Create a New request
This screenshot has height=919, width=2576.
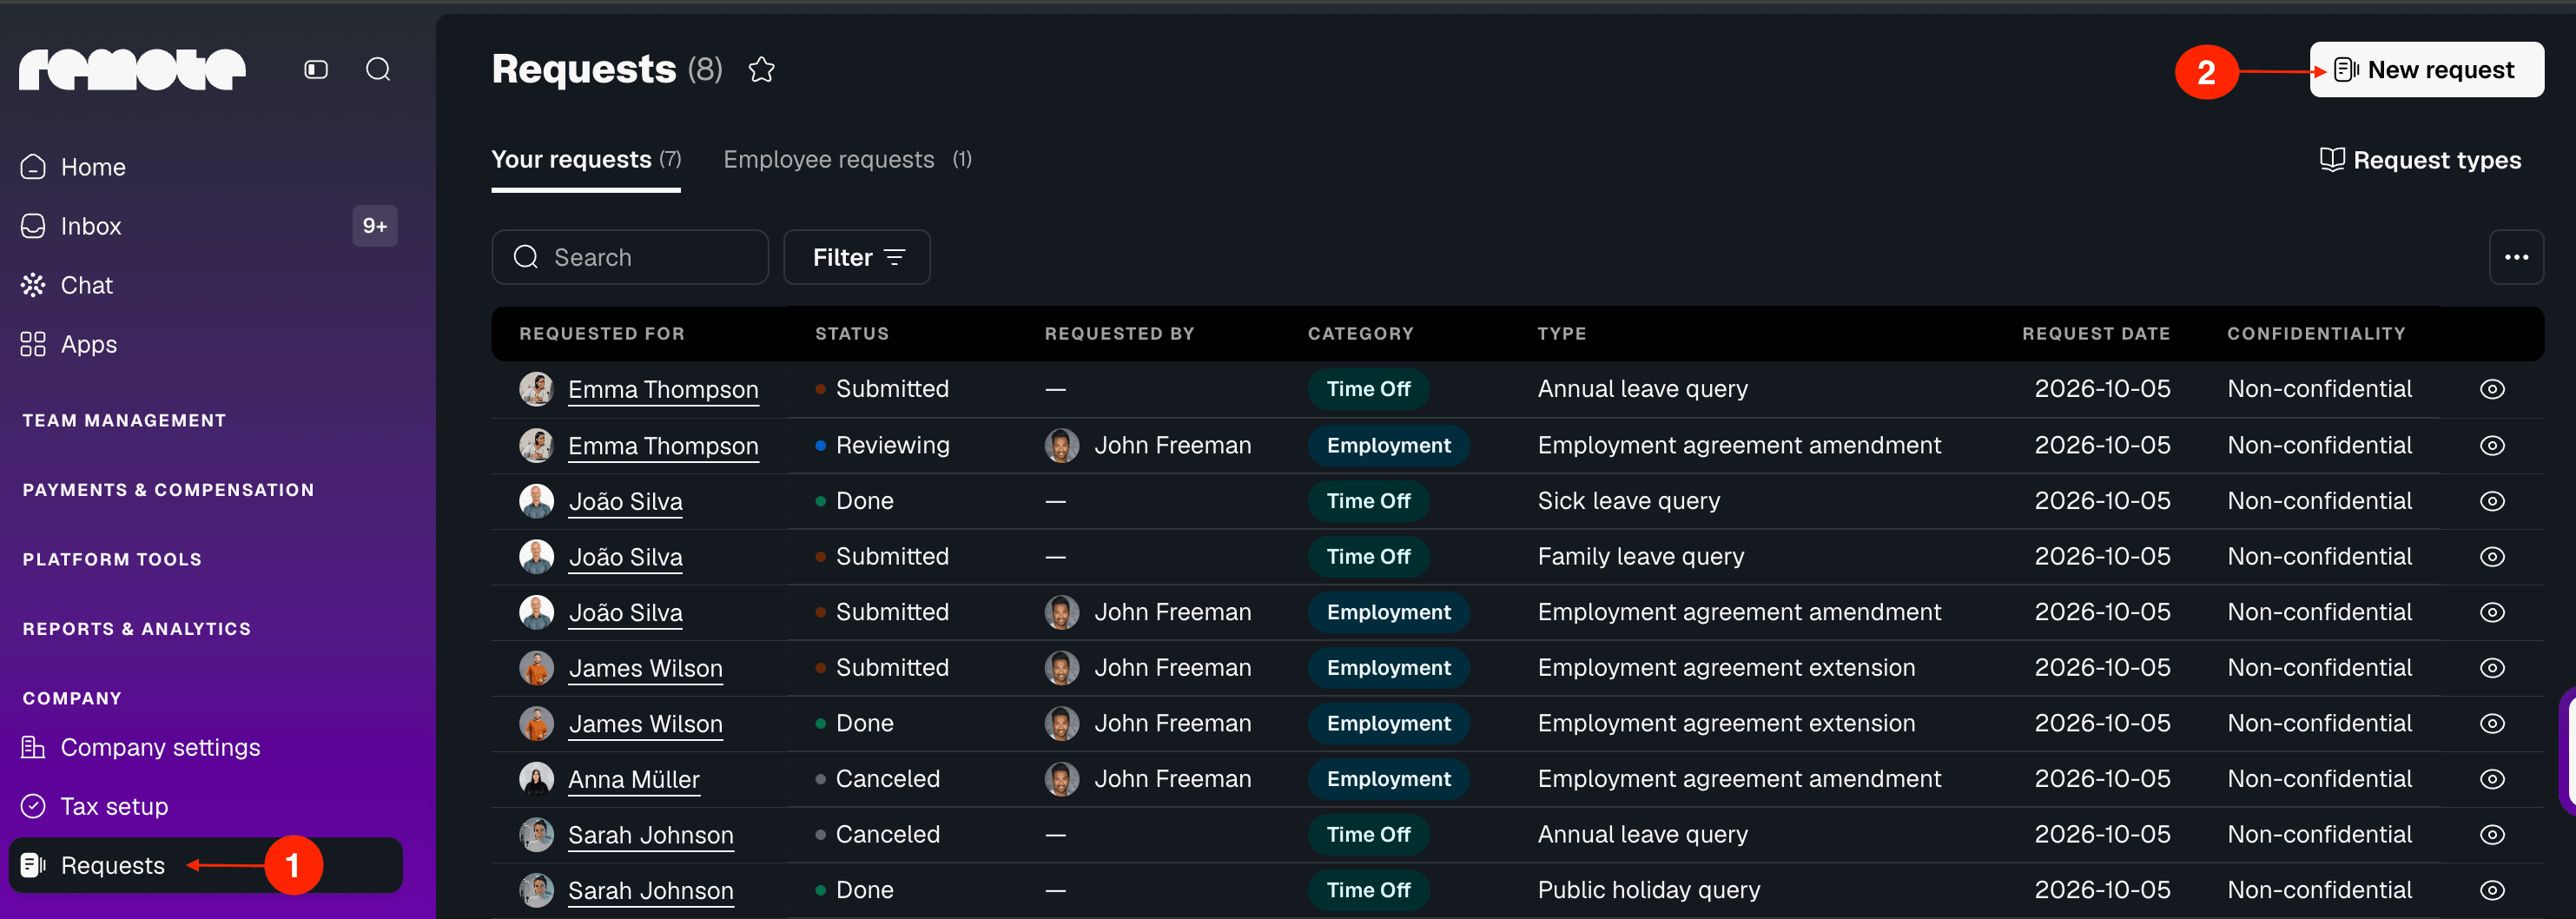(2426, 69)
